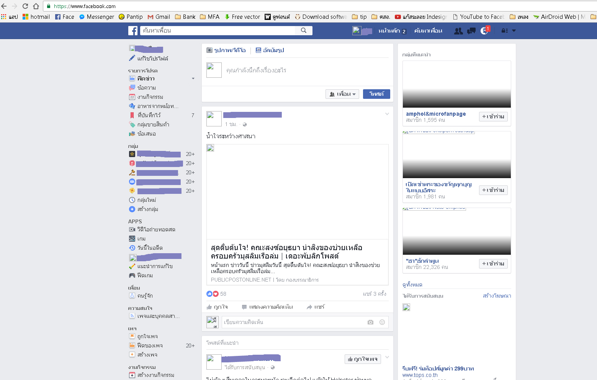Image resolution: width=597 pixels, height=380 pixels.
Task: Open the ฟีดข่าว options dropdown arrow
Action: tap(193, 79)
